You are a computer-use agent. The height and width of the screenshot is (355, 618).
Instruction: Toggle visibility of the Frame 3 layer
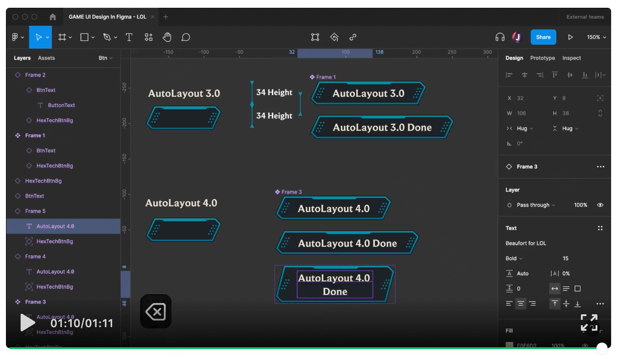click(600, 204)
